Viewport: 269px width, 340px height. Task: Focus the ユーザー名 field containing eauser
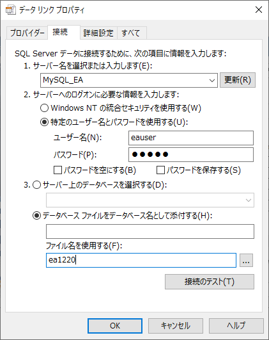click(x=191, y=138)
